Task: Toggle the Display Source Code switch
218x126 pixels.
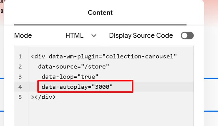Action: [x=187, y=35]
